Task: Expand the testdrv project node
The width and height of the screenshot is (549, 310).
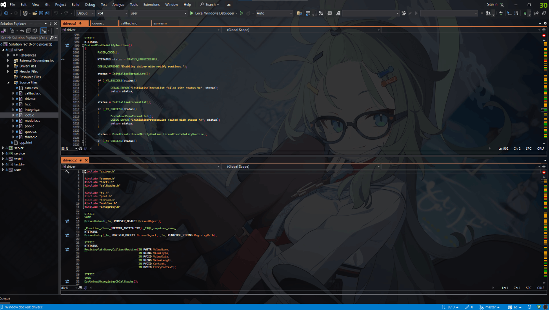Action: (3, 165)
